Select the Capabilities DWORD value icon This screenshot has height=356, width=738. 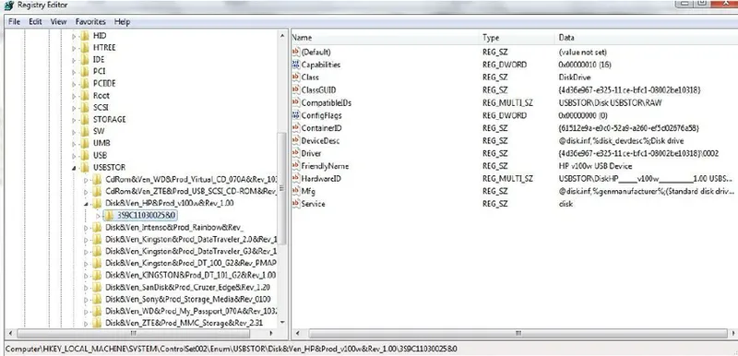[x=295, y=65]
